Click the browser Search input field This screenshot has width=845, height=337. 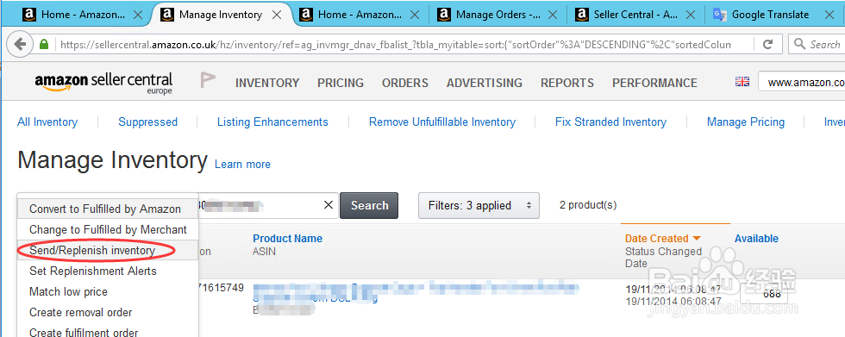click(817, 44)
